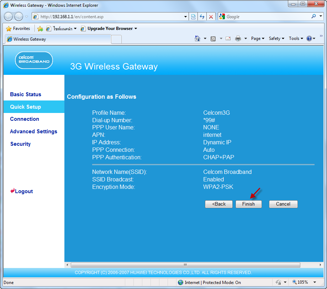Click the Celcom3G profile name value
The image size is (327, 289).
216,113
